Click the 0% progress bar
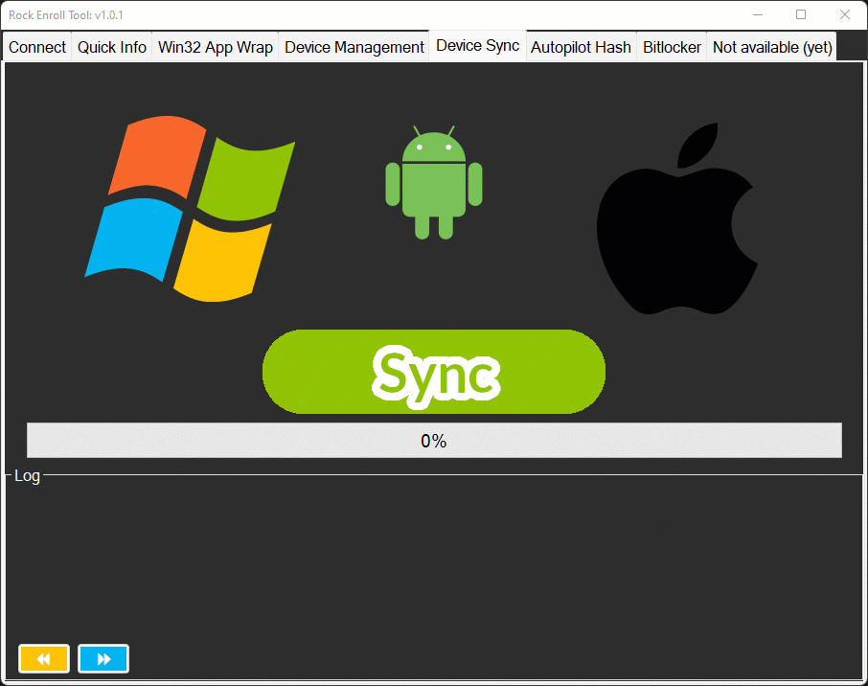The height and width of the screenshot is (686, 868). 435,440
